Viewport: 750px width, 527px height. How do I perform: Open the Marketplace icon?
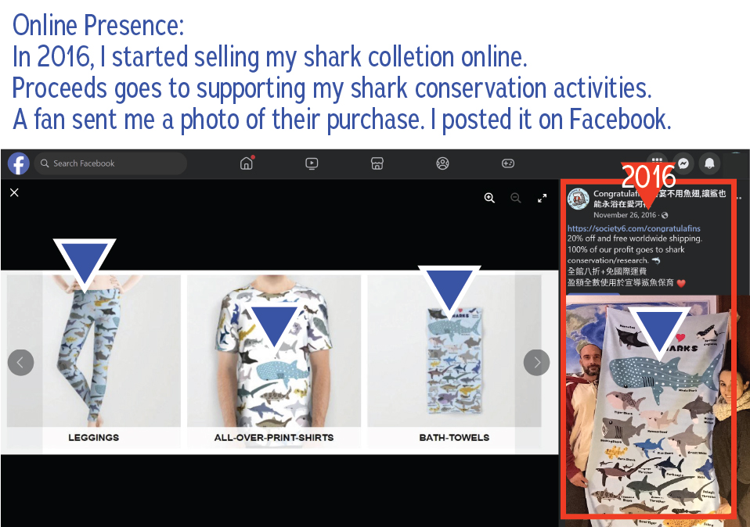pos(377,163)
